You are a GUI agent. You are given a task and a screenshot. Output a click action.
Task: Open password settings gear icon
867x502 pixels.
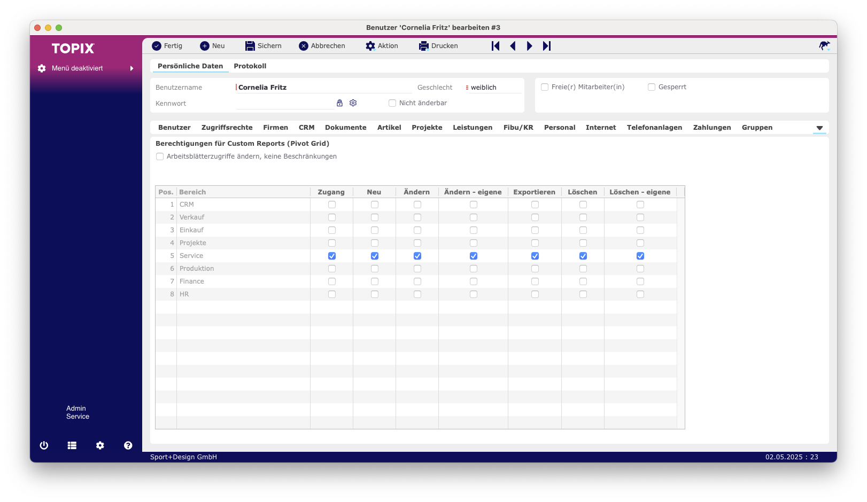353,103
